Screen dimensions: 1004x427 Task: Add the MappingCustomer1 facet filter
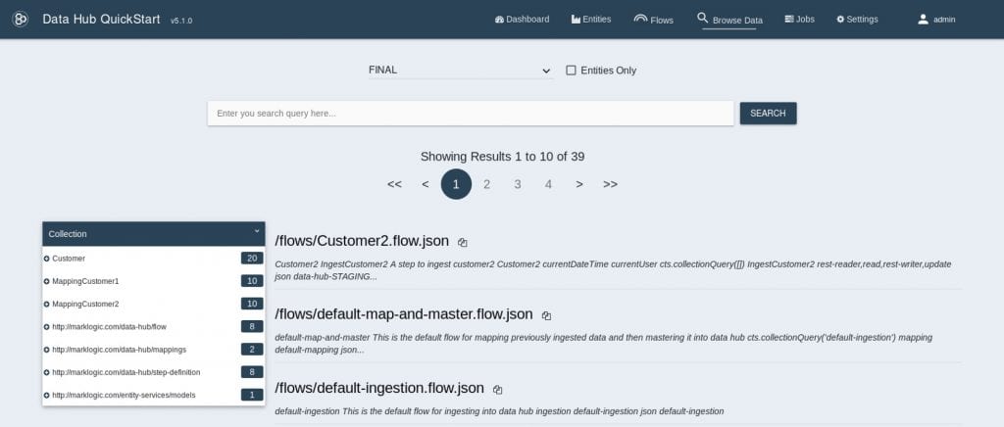click(47, 281)
